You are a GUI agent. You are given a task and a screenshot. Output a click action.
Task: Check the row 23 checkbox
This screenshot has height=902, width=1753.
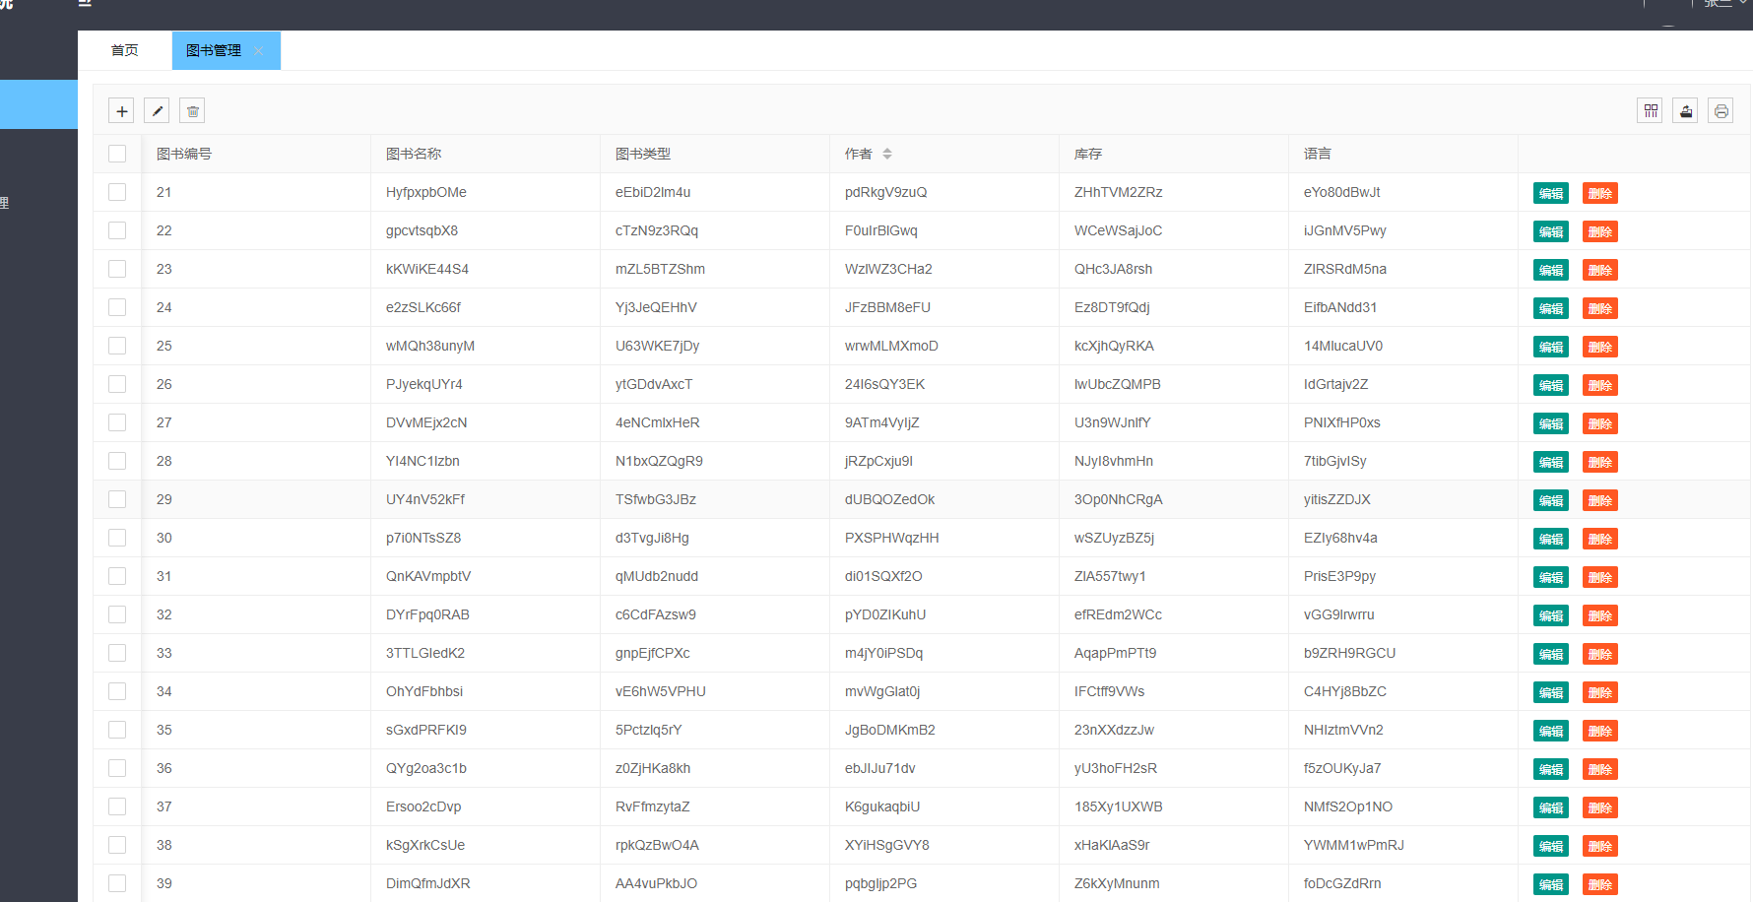tap(117, 269)
